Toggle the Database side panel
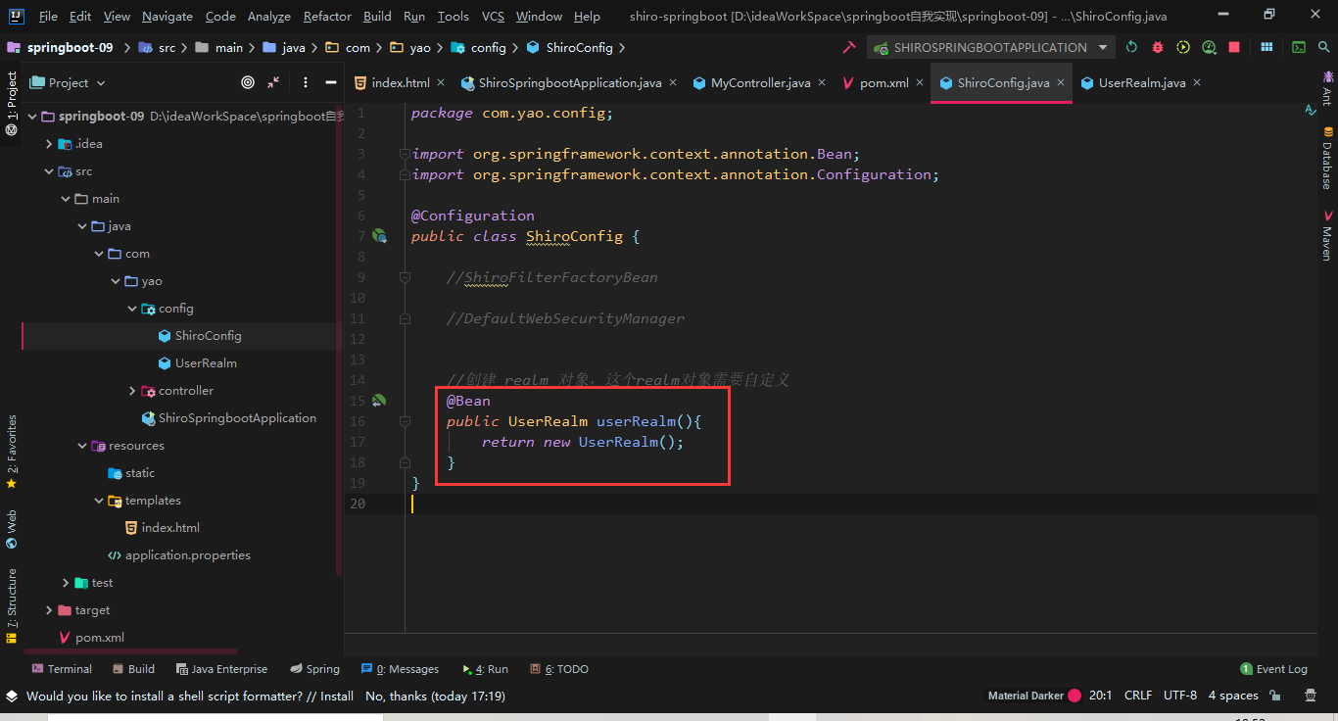This screenshot has height=721, width=1338. pyautogui.click(x=1327, y=158)
